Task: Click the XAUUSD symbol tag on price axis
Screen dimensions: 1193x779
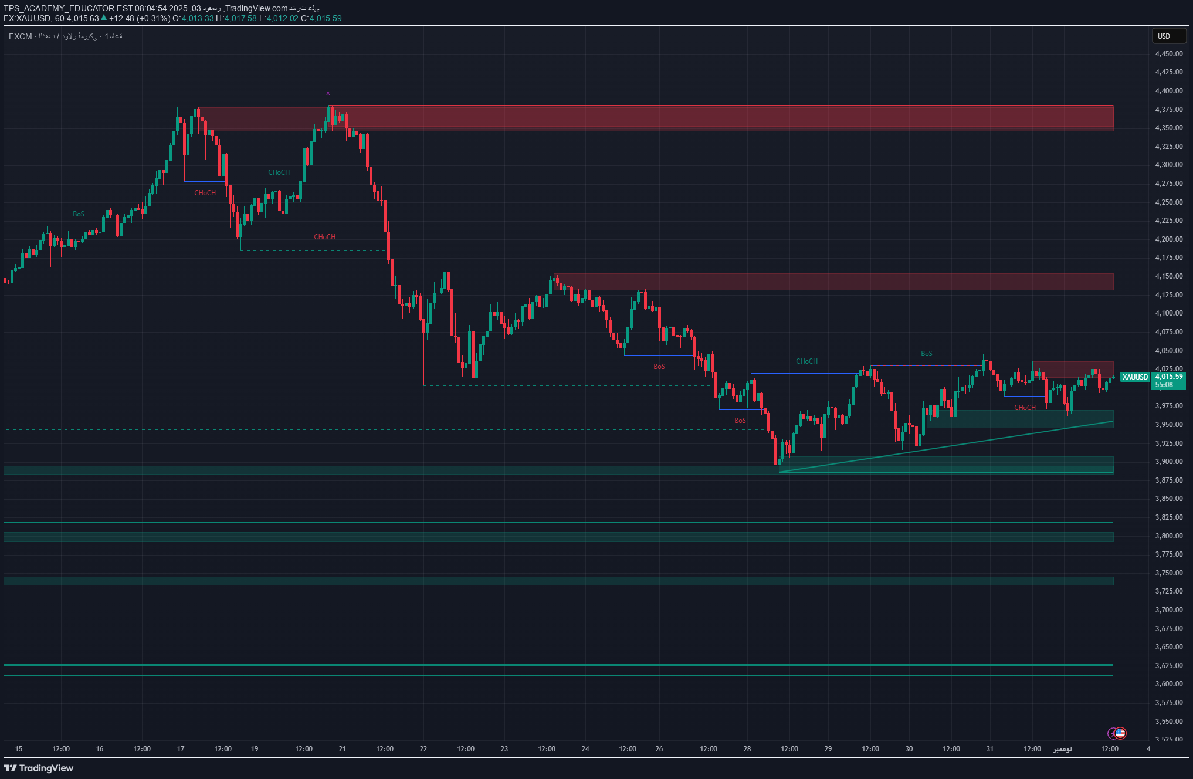Action: [x=1135, y=377]
